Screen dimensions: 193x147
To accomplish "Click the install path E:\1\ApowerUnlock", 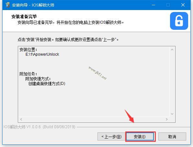I will (x=42, y=54).
